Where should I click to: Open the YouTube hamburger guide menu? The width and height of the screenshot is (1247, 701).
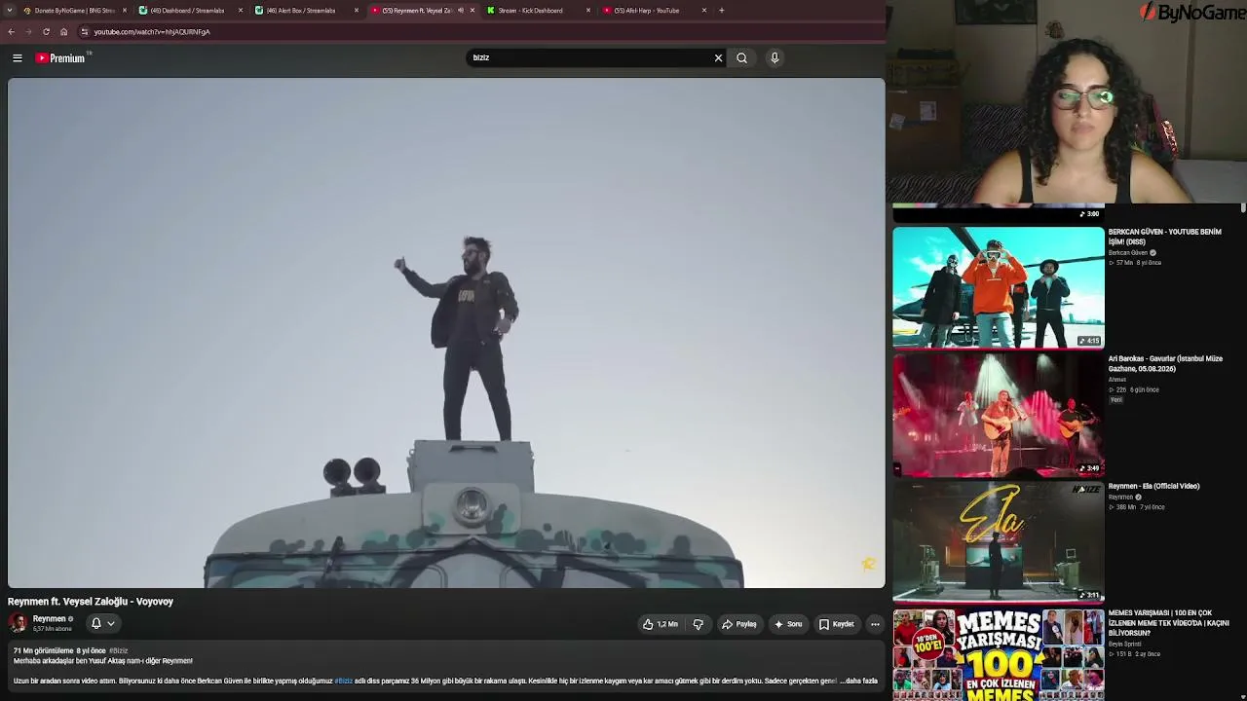click(18, 58)
